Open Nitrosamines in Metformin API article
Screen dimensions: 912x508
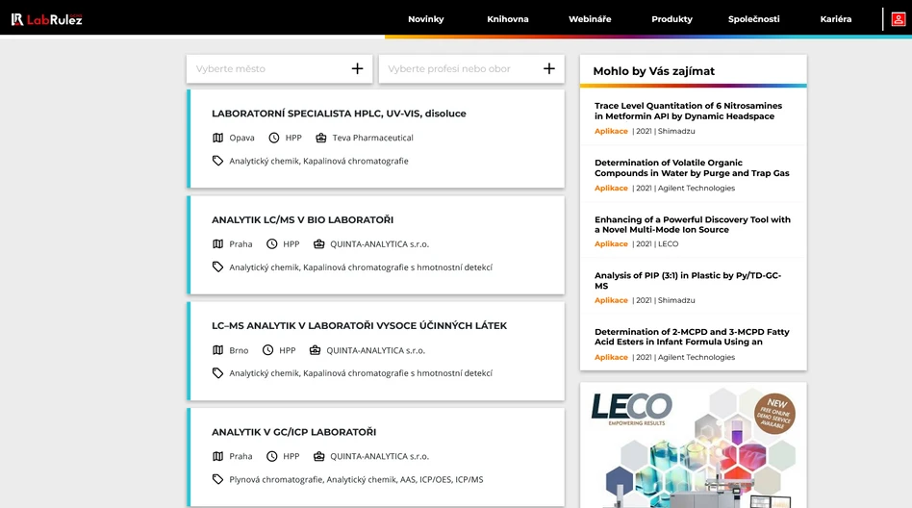[688, 111]
